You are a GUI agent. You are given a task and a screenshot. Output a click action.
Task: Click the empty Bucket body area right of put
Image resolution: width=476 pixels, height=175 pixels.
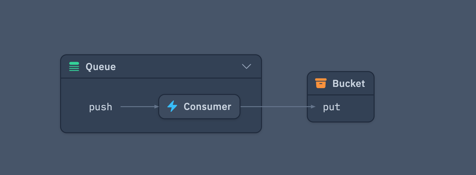(x=358, y=108)
